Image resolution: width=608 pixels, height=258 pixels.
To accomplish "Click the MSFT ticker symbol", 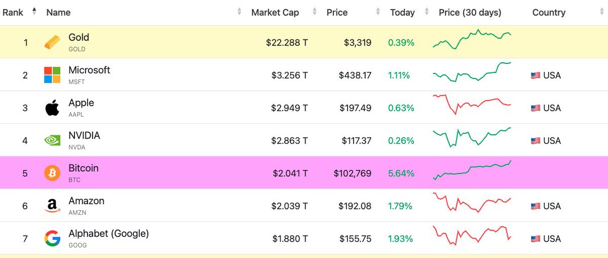I will (77, 82).
